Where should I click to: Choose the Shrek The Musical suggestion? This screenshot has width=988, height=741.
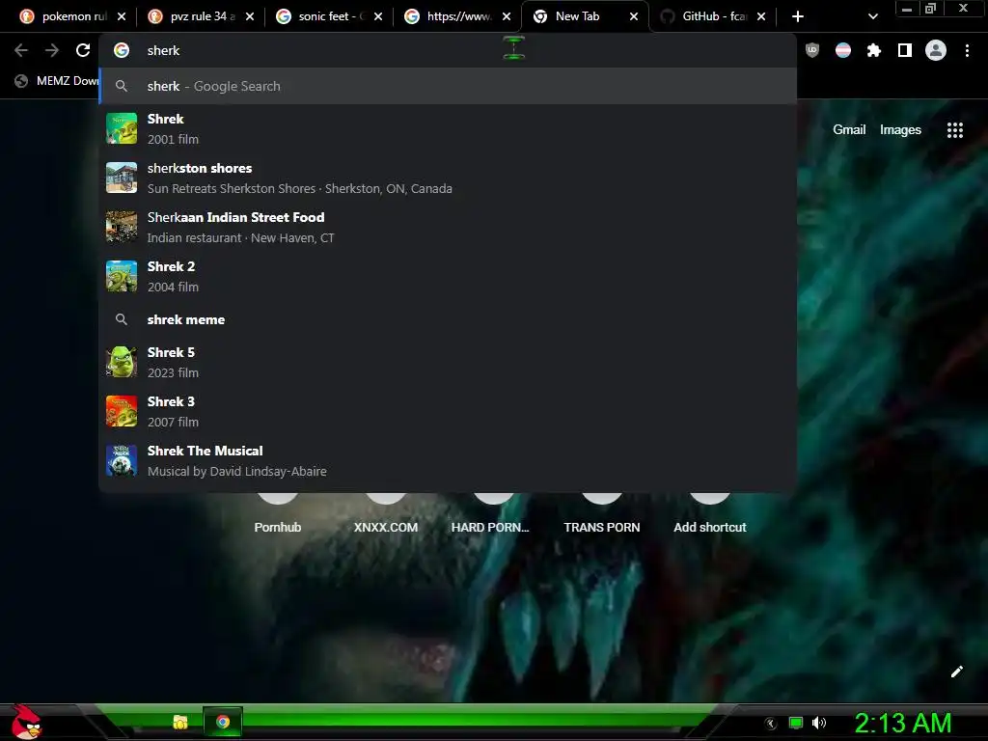click(448, 460)
